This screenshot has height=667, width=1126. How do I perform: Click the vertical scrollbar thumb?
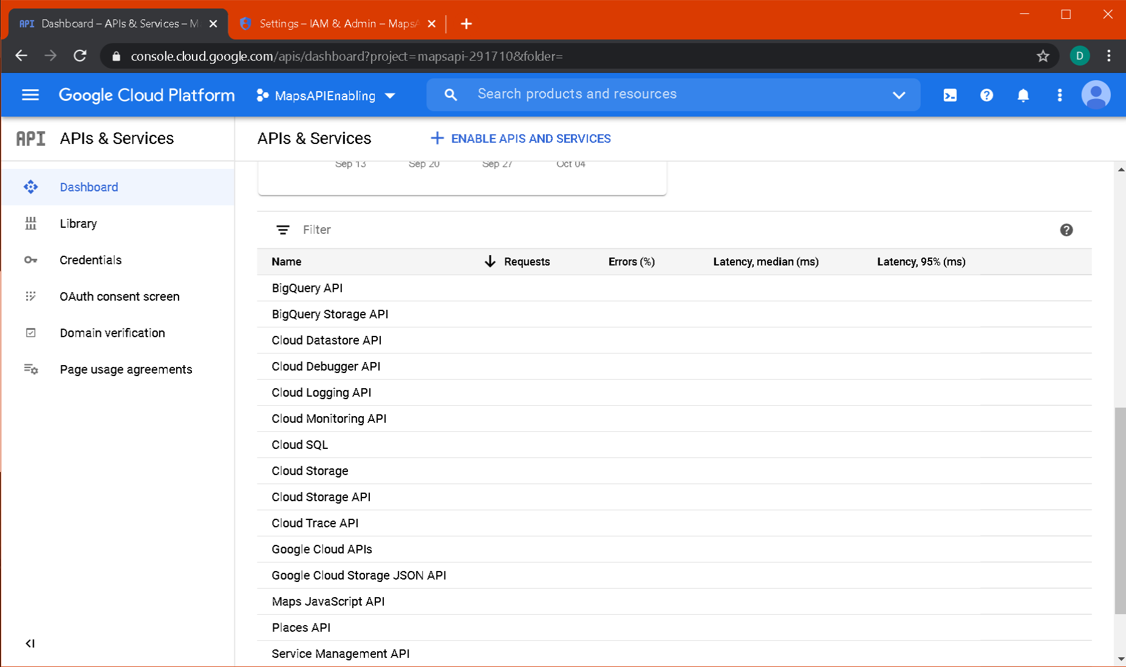click(x=1120, y=510)
